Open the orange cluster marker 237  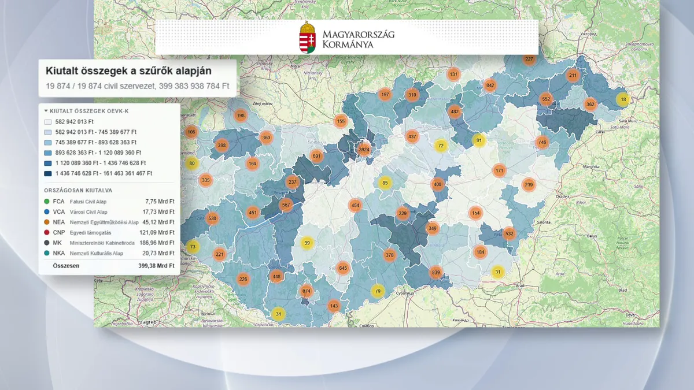pos(293,182)
